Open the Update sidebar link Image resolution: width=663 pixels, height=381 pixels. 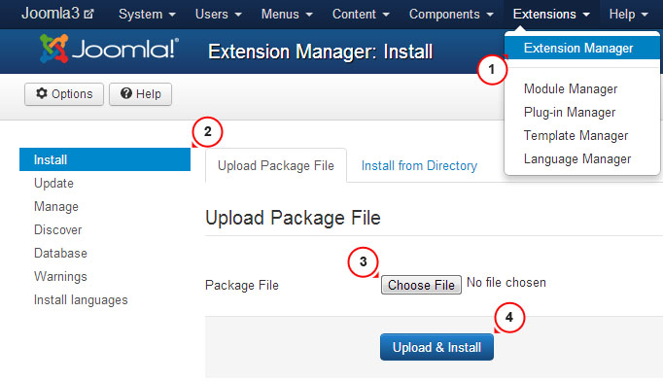53,183
